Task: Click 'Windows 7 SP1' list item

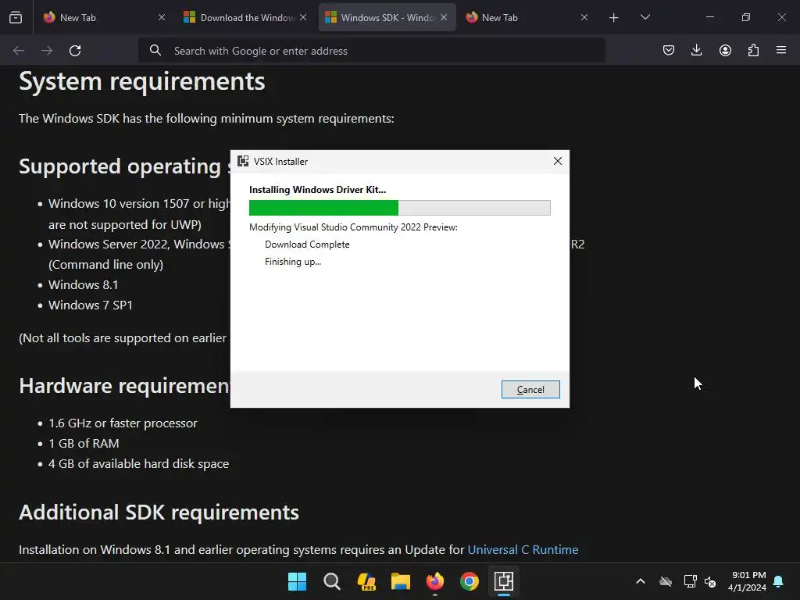Action: (x=91, y=305)
